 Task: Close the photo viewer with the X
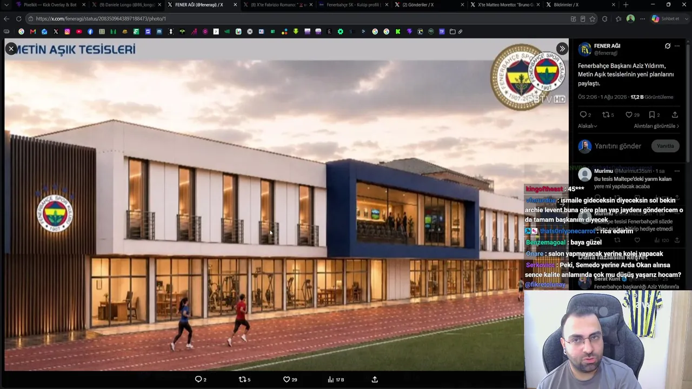tap(11, 49)
